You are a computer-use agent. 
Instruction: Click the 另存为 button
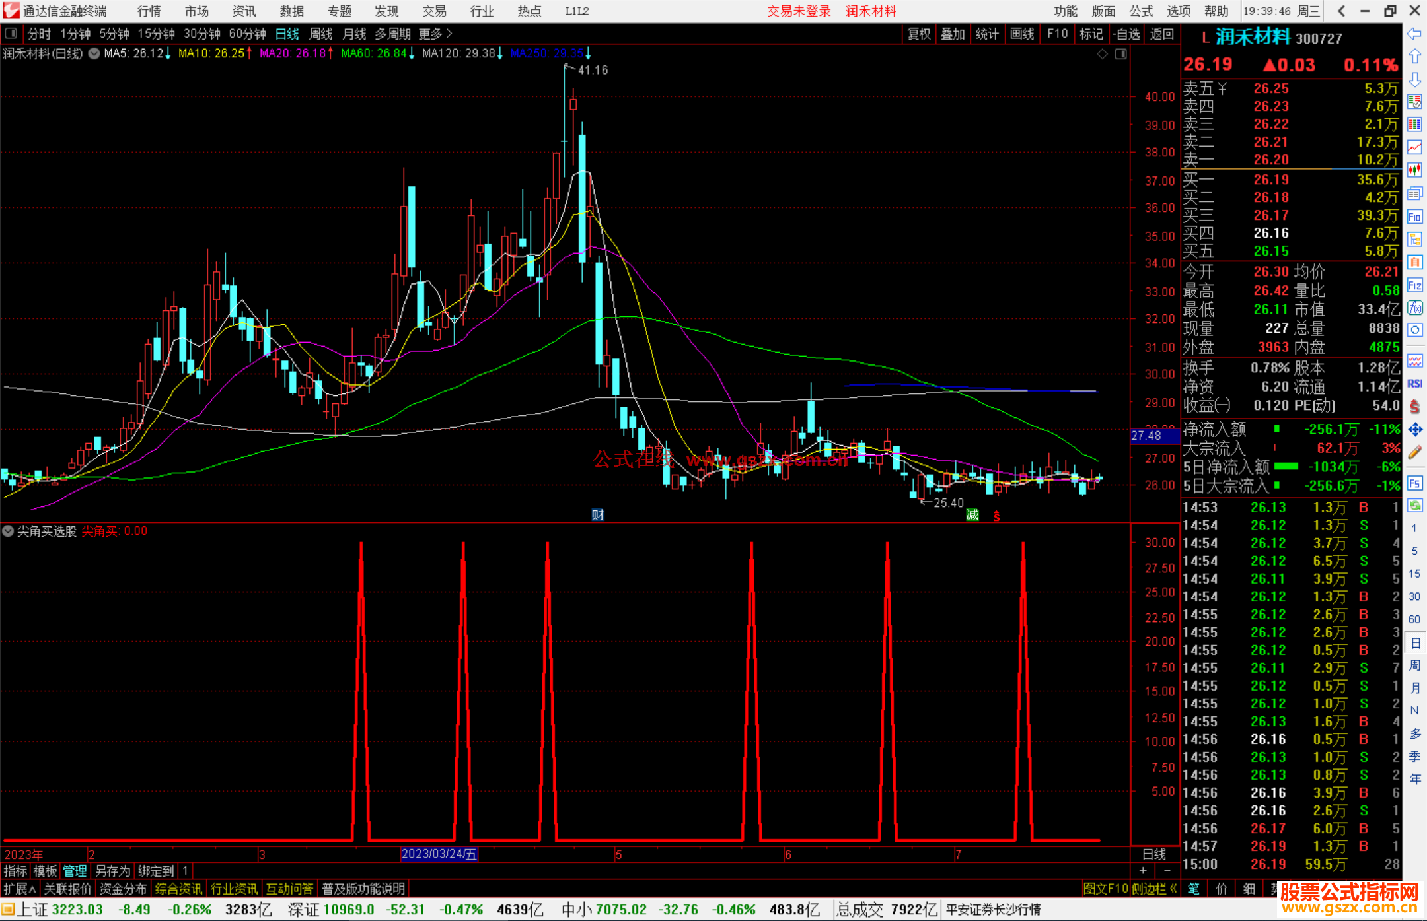click(113, 871)
